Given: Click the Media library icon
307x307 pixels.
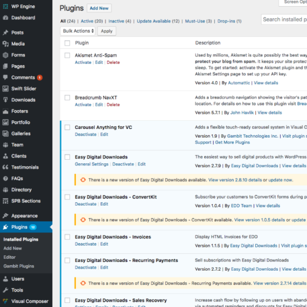Looking at the screenshot, I should point(6,43).
